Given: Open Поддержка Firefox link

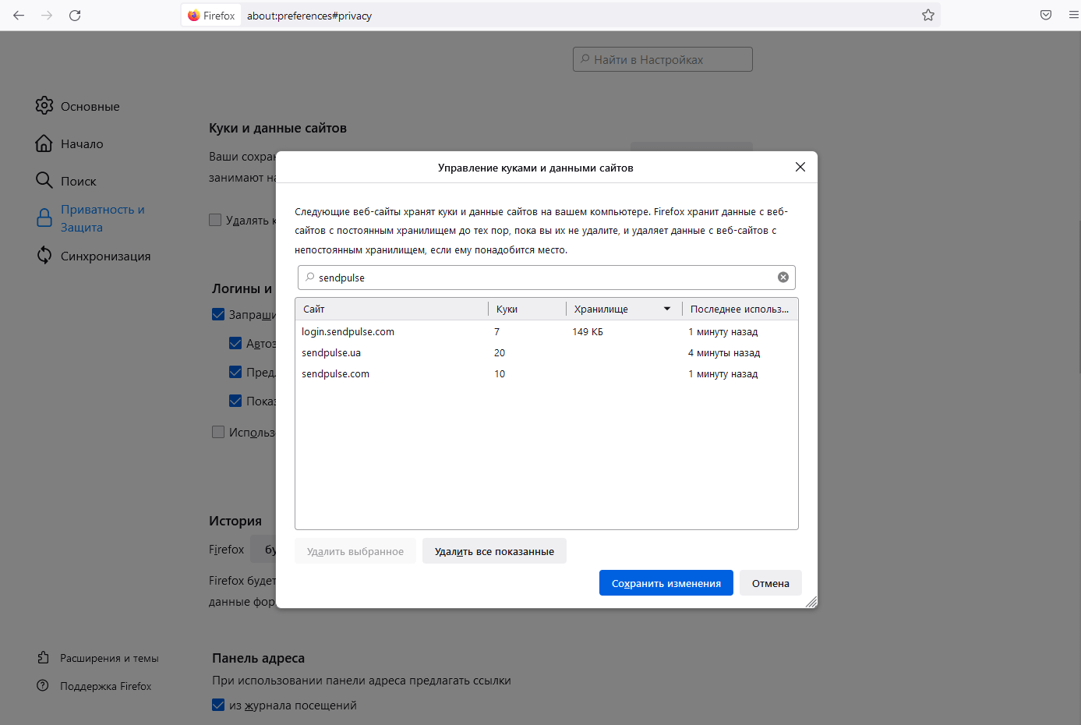Looking at the screenshot, I should [x=94, y=686].
